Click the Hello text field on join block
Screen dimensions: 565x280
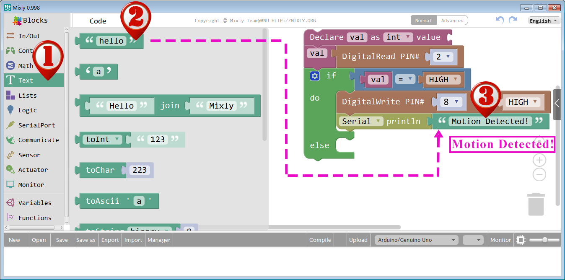tap(122, 106)
